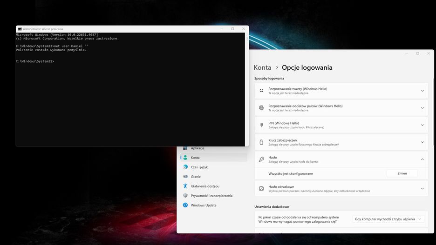Click the Opcje logowania page heading
436x245 pixels.
(307, 67)
